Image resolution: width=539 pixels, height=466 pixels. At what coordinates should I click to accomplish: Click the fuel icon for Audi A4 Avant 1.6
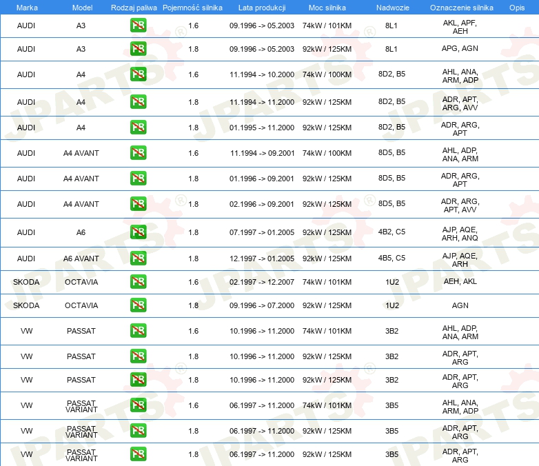(x=138, y=153)
